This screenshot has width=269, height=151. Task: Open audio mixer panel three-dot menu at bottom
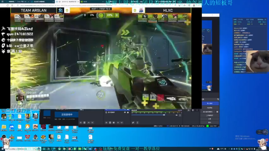[x=138, y=122]
